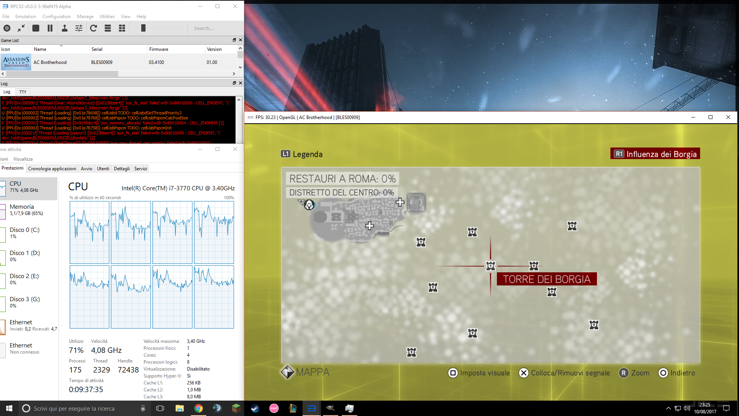Viewport: 739px width, 416px height.
Task: Close the Log panel
Action: click(x=241, y=83)
